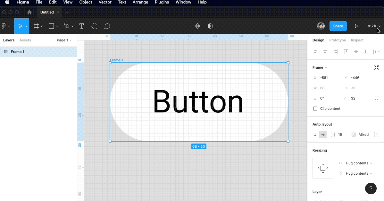This screenshot has width=384, height=201.
Task: Open the Arrange menu
Action: pyautogui.click(x=140, y=2)
